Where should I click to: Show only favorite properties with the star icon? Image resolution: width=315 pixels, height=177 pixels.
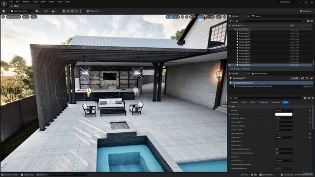[x=309, y=98]
